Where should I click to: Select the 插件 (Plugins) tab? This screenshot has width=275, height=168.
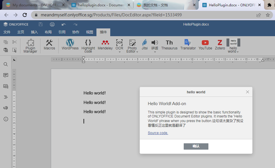(x=103, y=32)
